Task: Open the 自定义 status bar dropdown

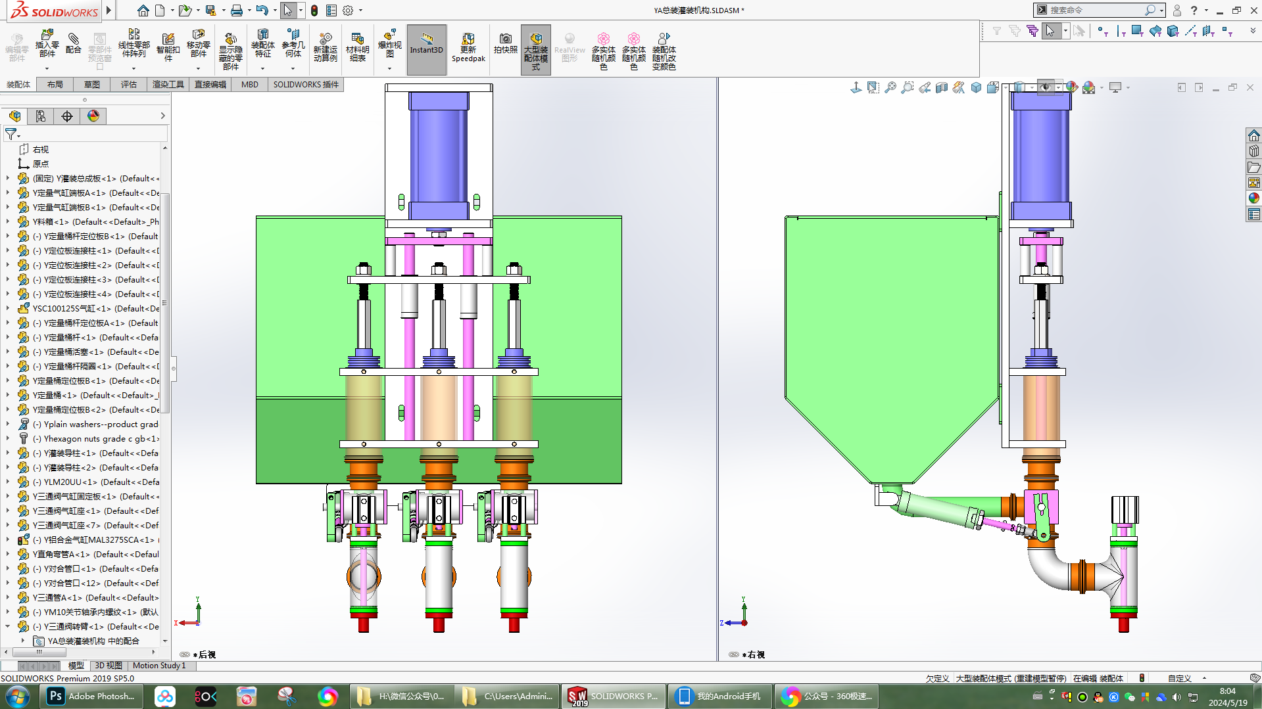Action: (1205, 678)
